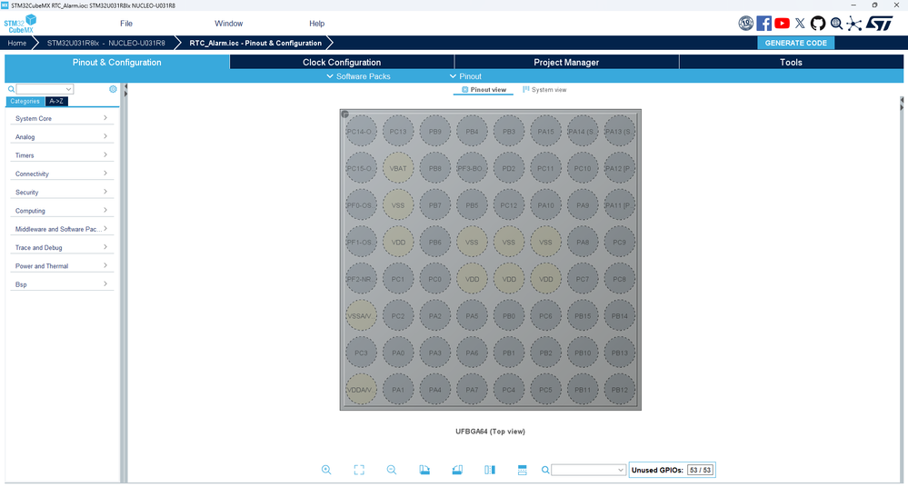Open the pin search combo box

pyautogui.click(x=588, y=471)
